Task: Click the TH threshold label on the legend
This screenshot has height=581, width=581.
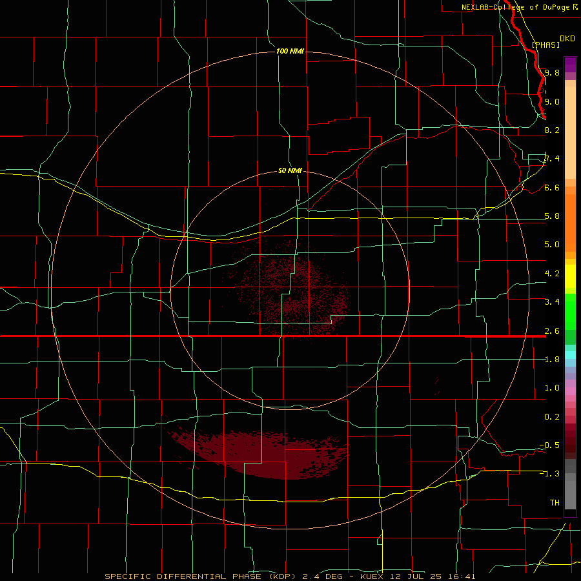Action: coord(555,502)
